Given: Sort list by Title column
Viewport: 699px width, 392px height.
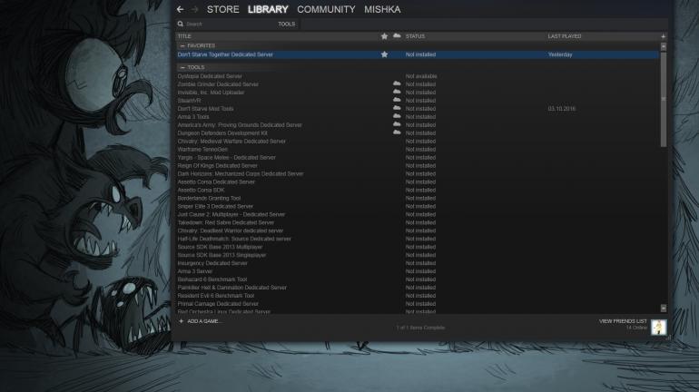Looking at the screenshot, I should [184, 36].
